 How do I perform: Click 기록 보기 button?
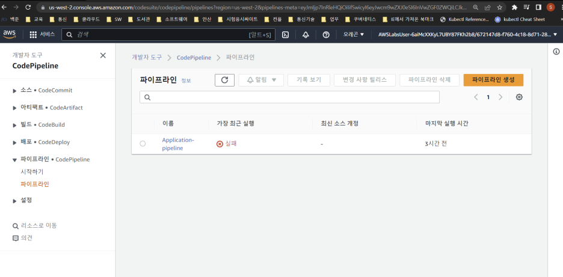pos(309,80)
